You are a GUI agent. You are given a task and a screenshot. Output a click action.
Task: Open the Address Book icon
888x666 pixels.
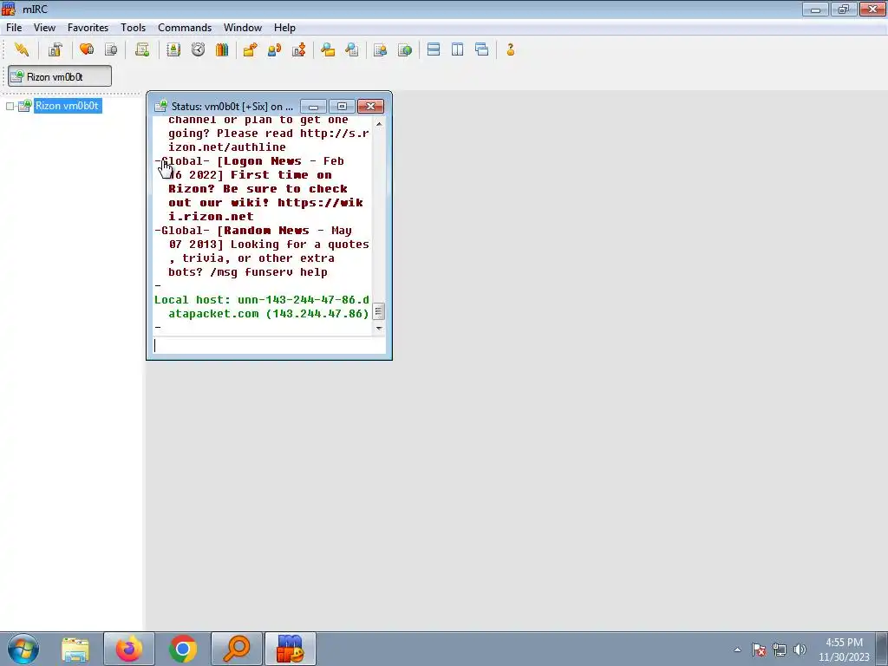coord(173,49)
